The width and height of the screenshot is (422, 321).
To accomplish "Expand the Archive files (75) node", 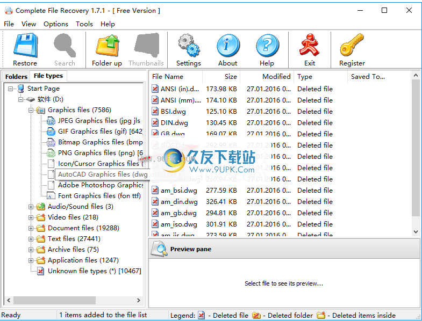I will pos(31,250).
